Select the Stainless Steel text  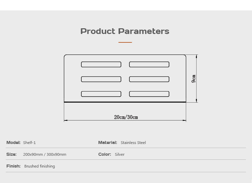click(x=133, y=143)
